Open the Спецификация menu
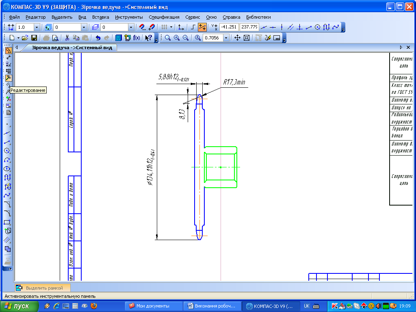Viewport: 416px width, 312px height. [164, 17]
